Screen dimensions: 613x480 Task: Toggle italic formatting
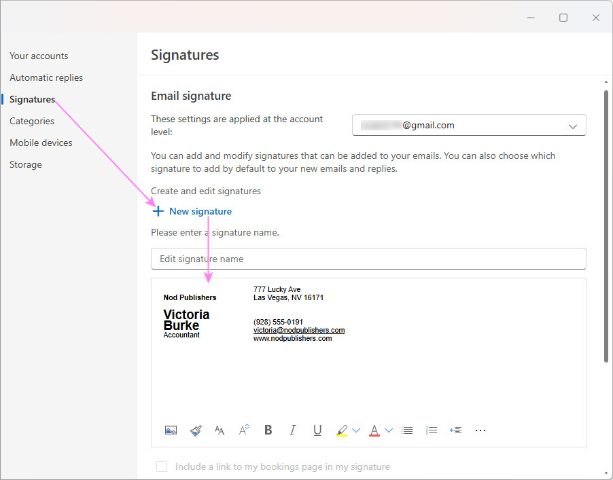(x=292, y=430)
